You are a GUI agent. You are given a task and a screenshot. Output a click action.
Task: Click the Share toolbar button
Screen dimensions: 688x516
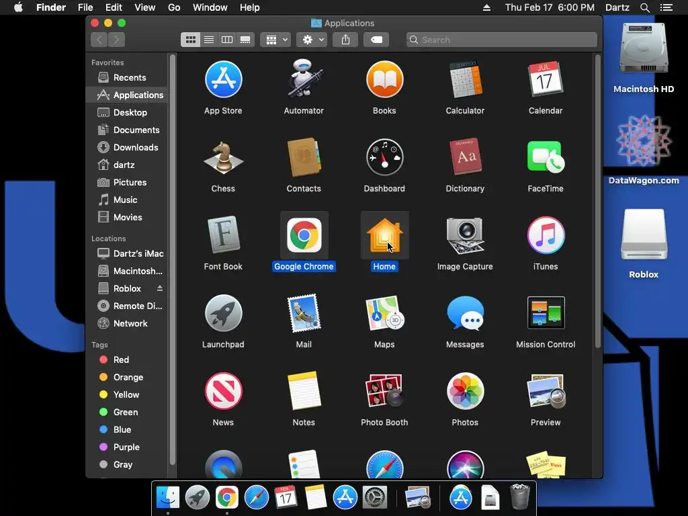(346, 40)
